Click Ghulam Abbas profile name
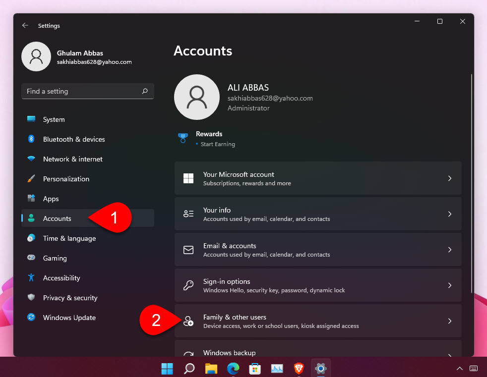Screen dimensions: 487x377 (80, 53)
